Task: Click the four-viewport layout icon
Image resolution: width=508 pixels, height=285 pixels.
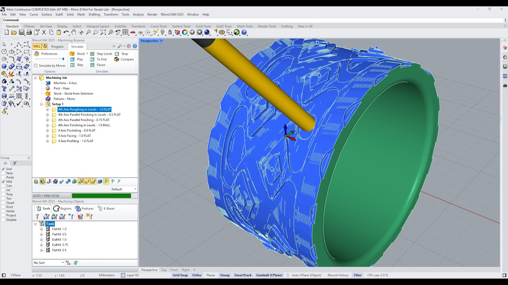Action: [x=125, y=32]
